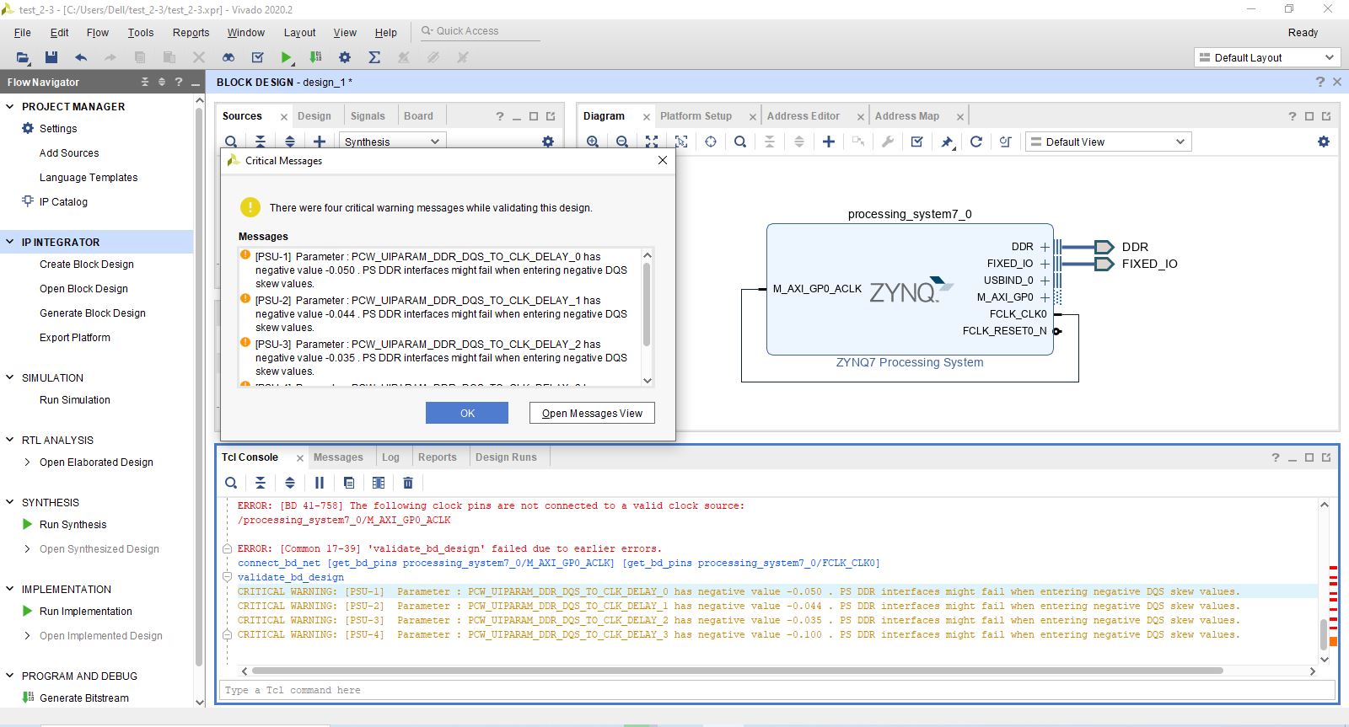Click Generate Block Design

93,313
